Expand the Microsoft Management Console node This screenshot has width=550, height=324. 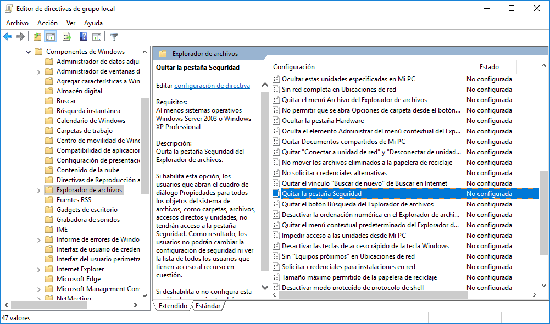click(x=38, y=289)
